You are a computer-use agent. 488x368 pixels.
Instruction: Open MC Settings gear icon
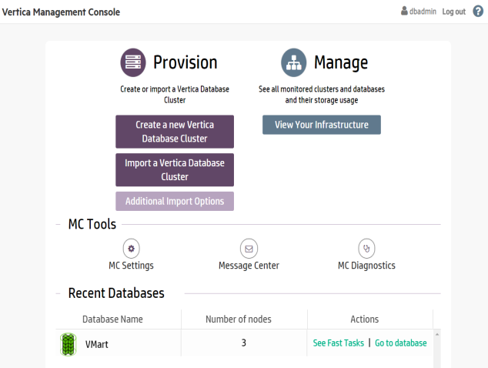click(131, 249)
